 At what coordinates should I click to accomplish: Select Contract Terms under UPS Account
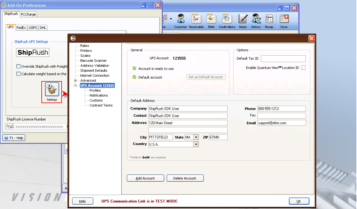[101, 106]
